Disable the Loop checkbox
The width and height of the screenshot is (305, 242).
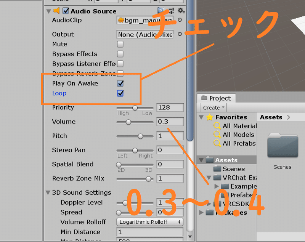click(x=120, y=93)
